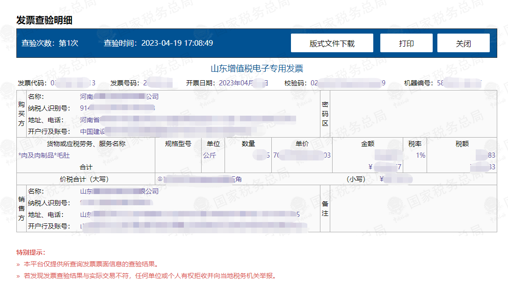The height and width of the screenshot is (285, 508).
Task: Click the 查验次数：第1次 text
Action: [50, 43]
